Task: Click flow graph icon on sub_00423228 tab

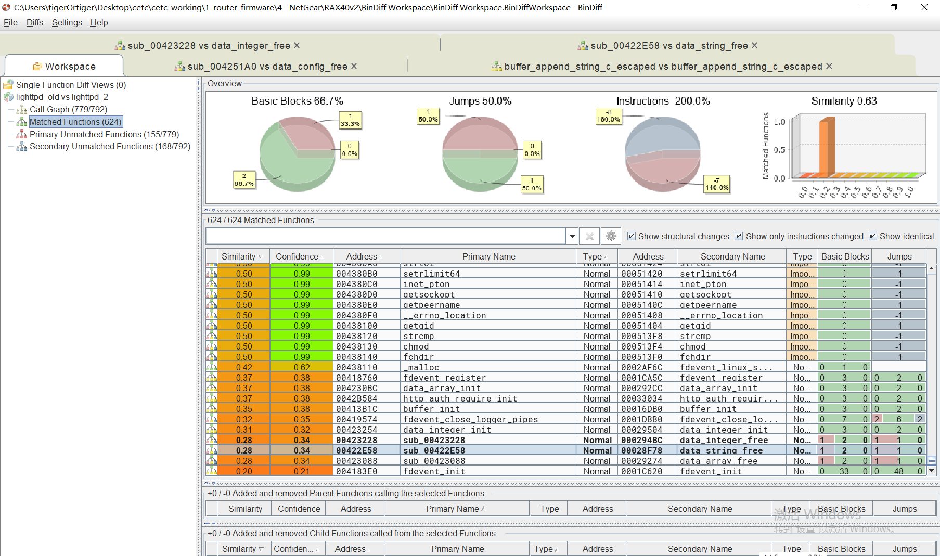Action: coord(120,46)
